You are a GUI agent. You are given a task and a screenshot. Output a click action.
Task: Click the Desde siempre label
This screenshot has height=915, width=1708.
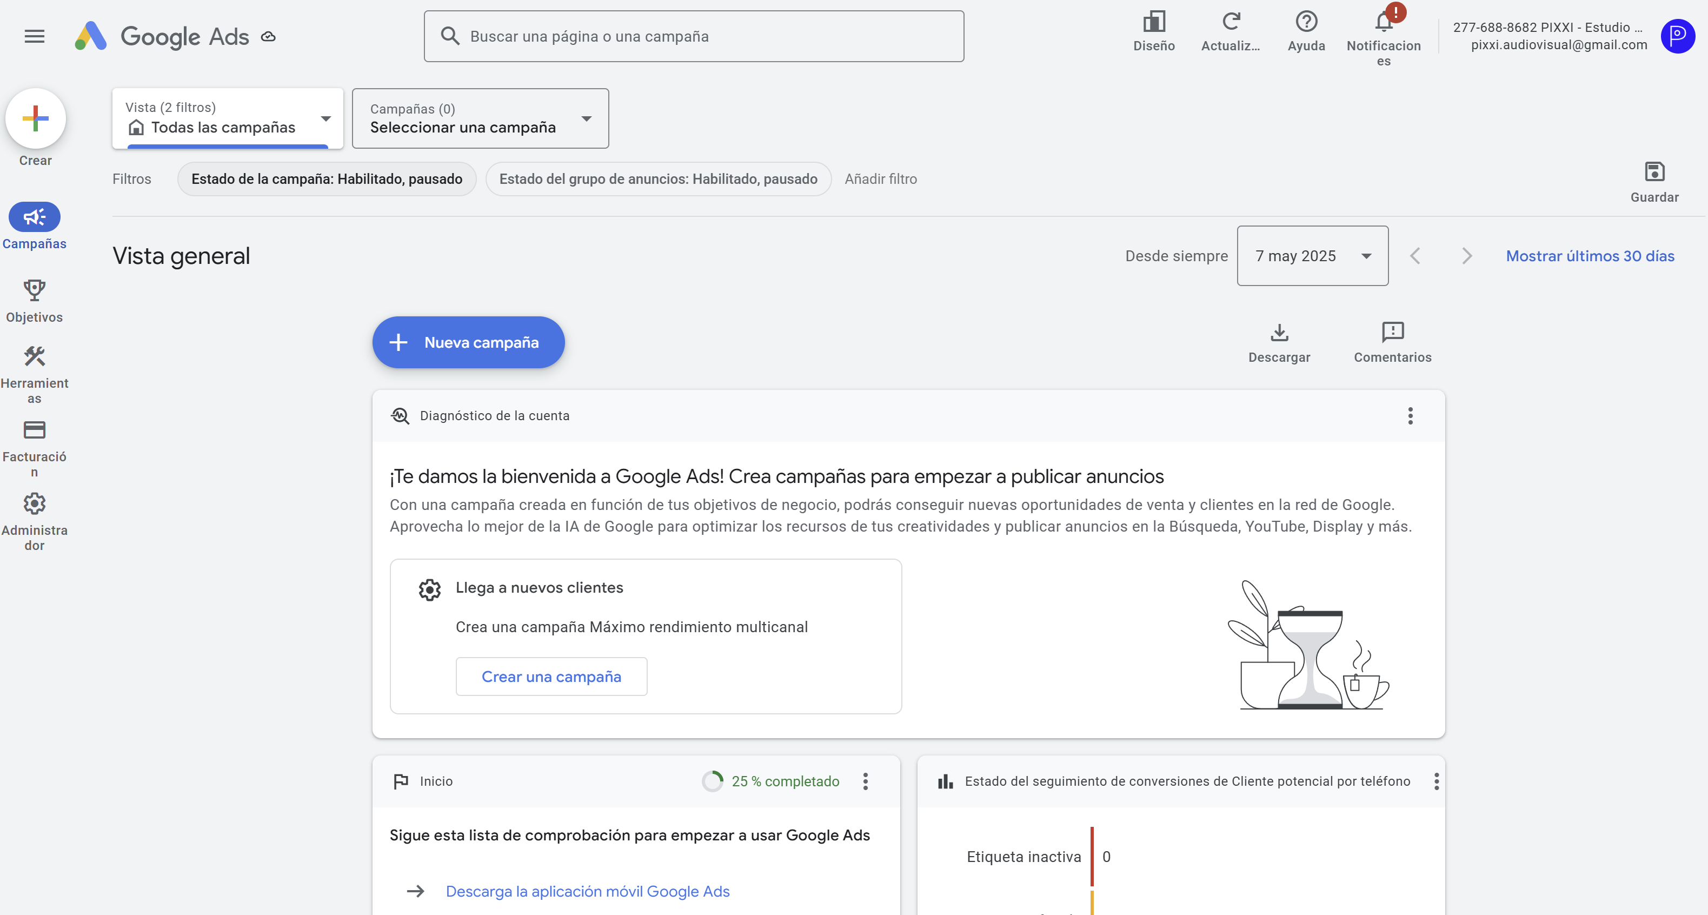click(1176, 256)
